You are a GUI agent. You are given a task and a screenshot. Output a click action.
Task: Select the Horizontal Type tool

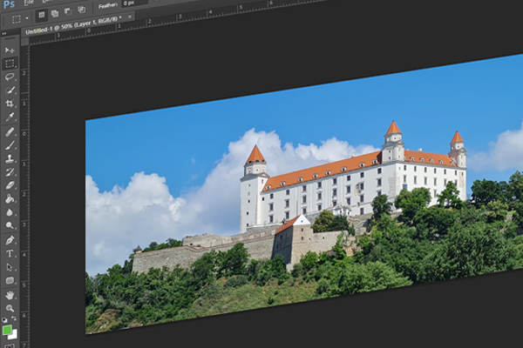click(x=10, y=254)
